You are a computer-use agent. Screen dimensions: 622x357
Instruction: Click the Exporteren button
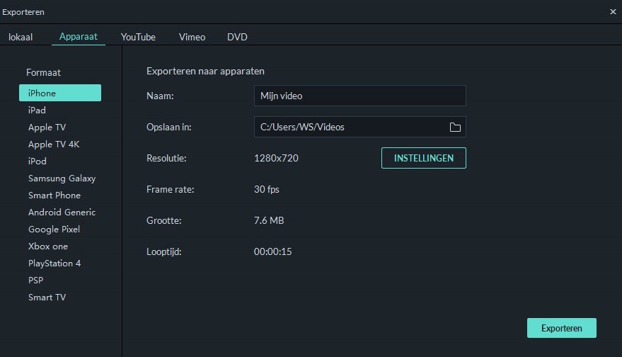[562, 328]
